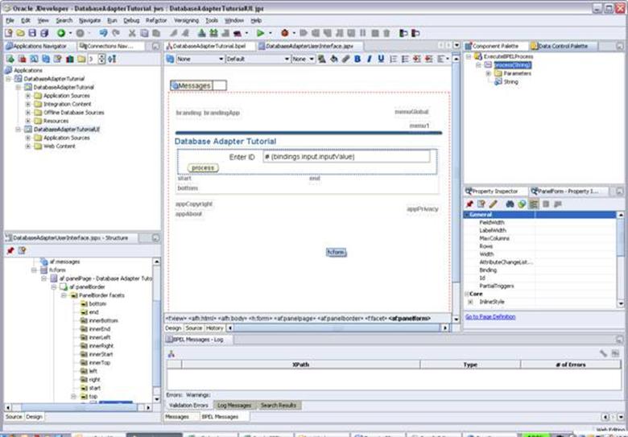
Task: Open the 'Default' font dropdown
Action: 258,60
